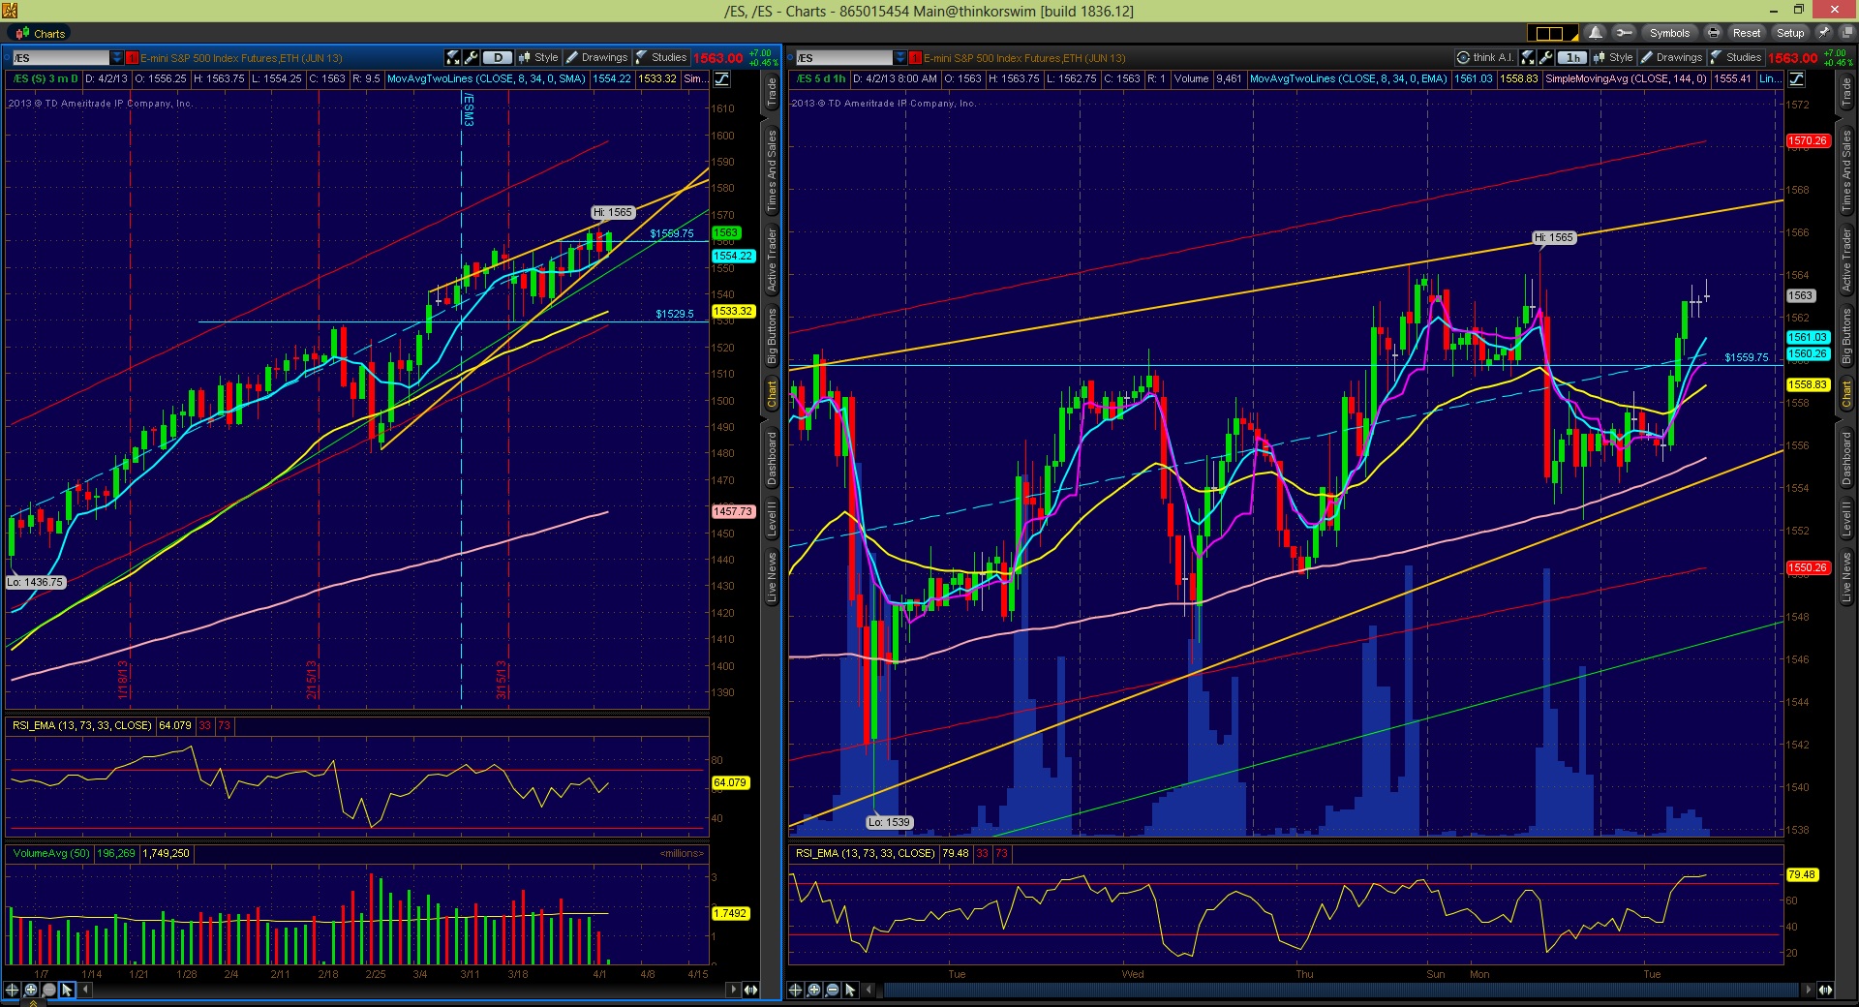The image size is (1859, 1007).
Task: Click the left chart expand-width arrows icon
Action: click(750, 990)
